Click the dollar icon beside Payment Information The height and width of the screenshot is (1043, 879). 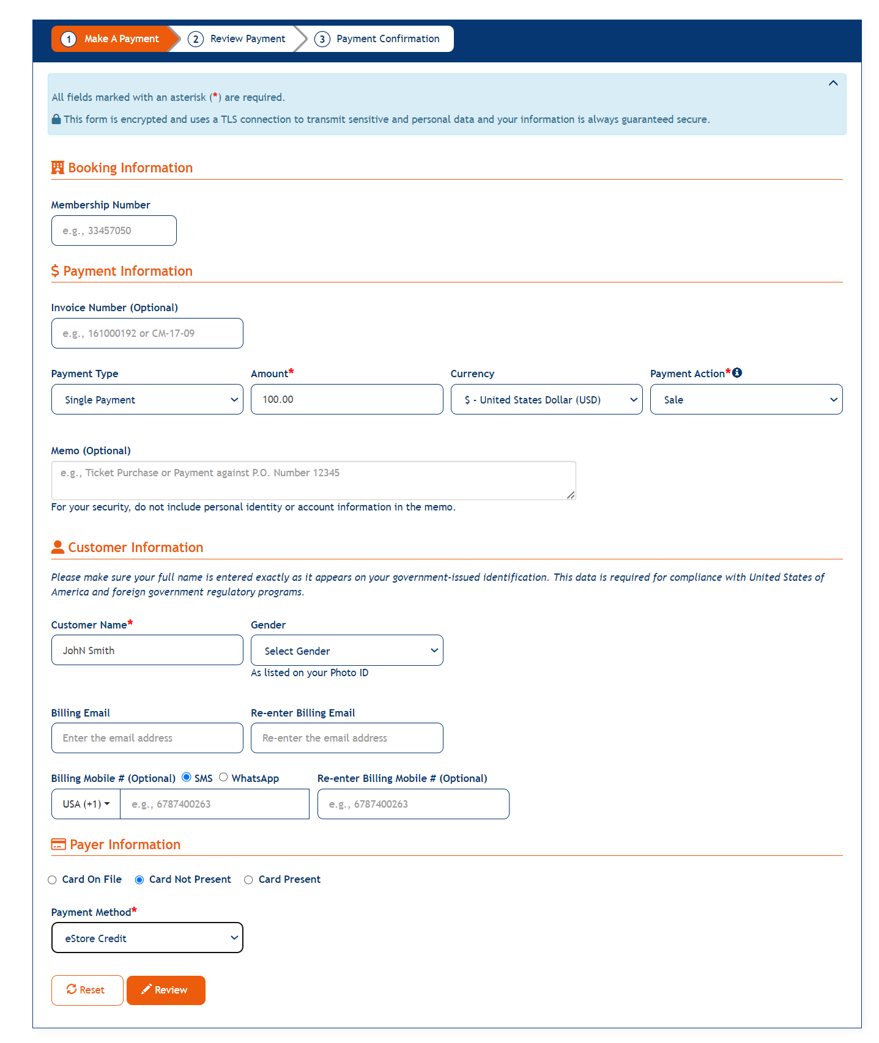click(55, 270)
